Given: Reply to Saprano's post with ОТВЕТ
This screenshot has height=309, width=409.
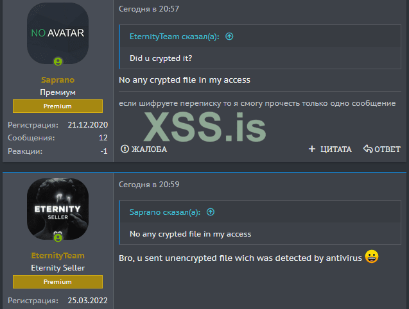Looking at the screenshot, I should pyautogui.click(x=382, y=149).
